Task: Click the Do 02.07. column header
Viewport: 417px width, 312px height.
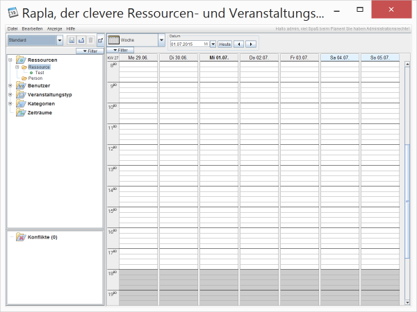Action: pyautogui.click(x=259, y=58)
